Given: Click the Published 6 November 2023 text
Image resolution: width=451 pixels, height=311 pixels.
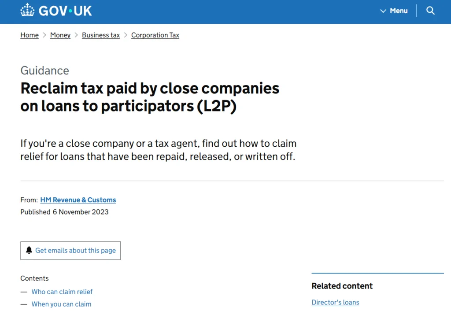Looking at the screenshot, I should (64, 212).
